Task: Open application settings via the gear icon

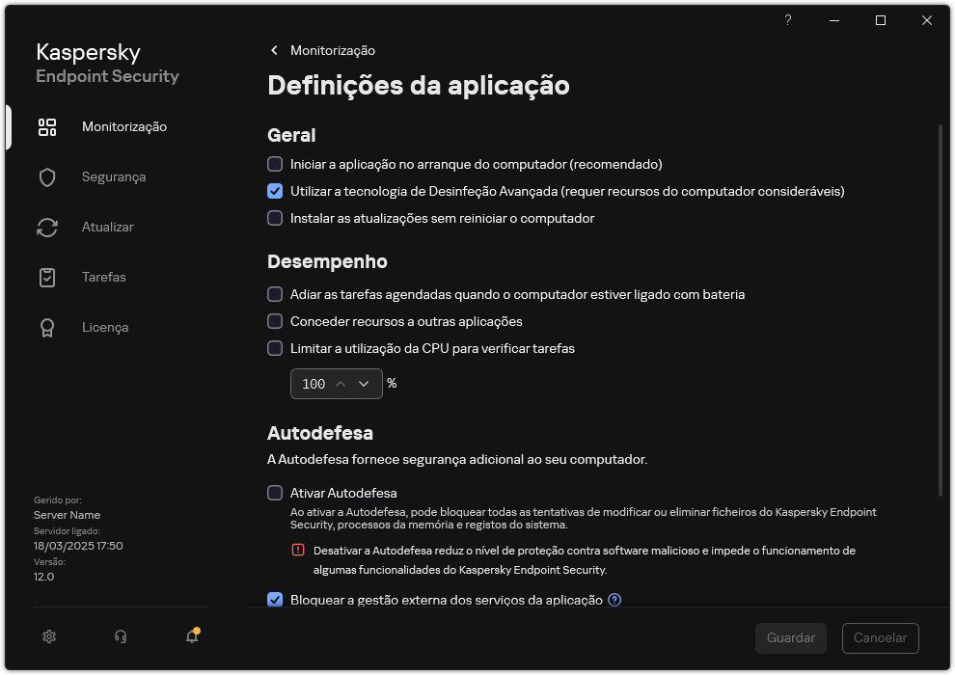Action: [x=48, y=636]
